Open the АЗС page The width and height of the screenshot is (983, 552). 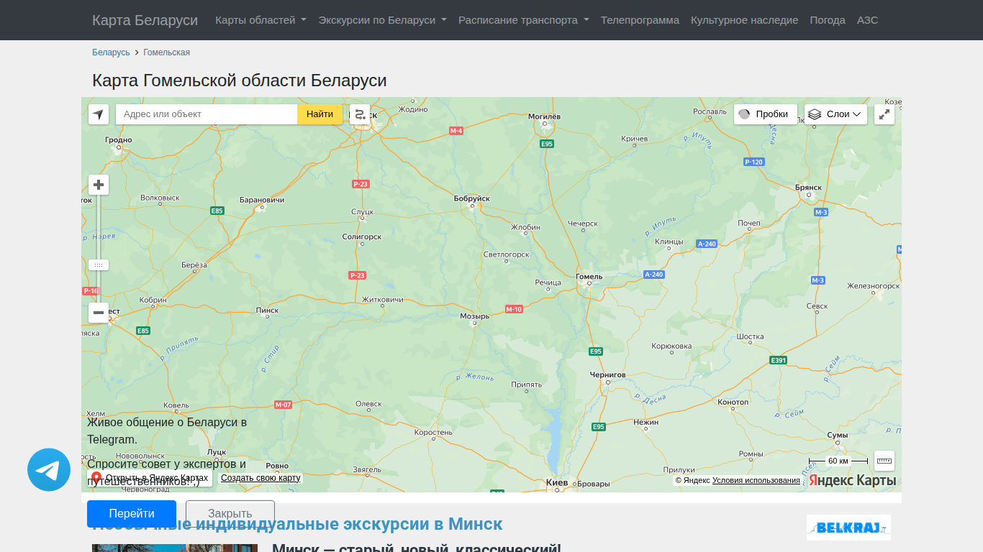pyautogui.click(x=868, y=20)
